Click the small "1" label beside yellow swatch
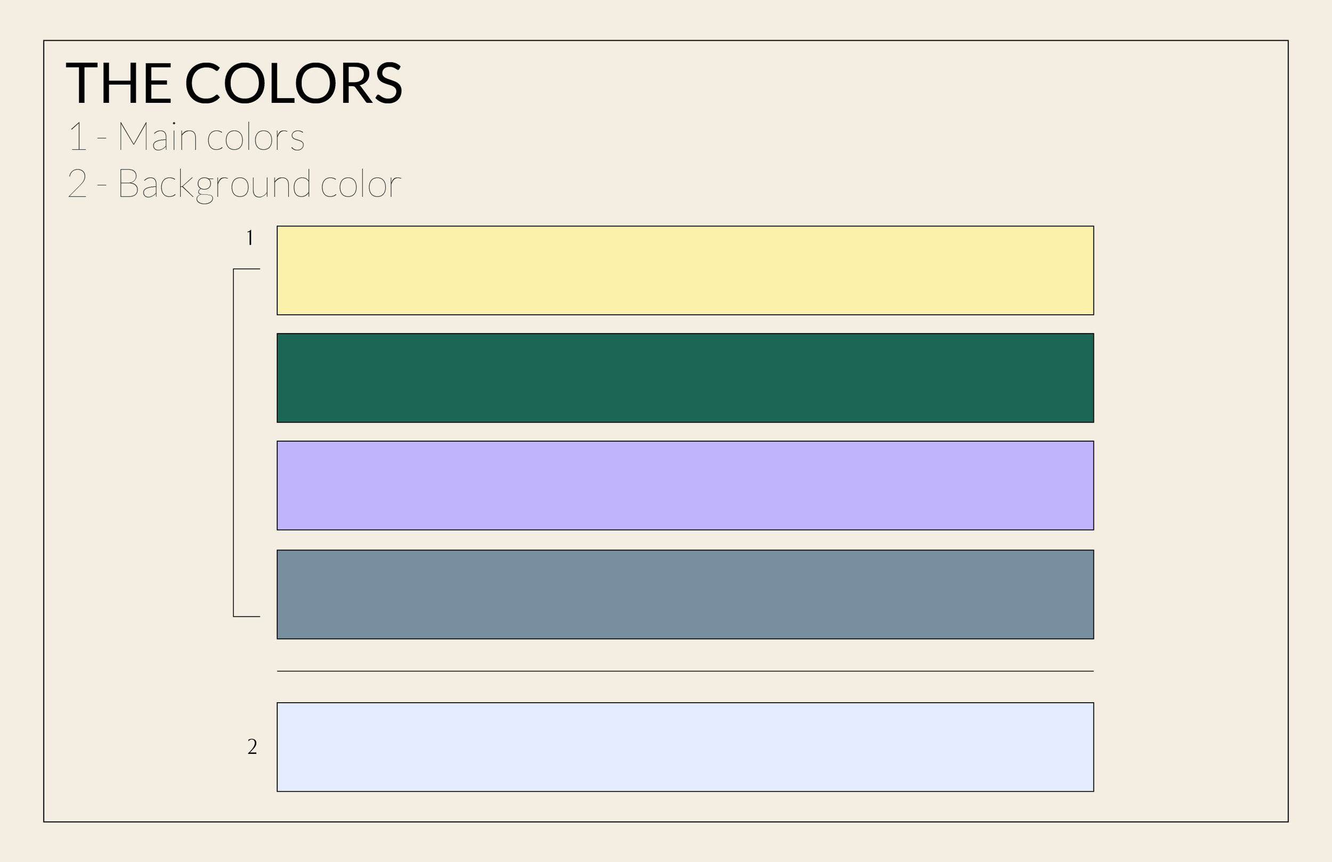Viewport: 1332px width, 862px height. (x=250, y=238)
